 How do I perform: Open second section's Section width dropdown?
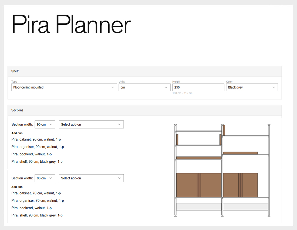pos(45,178)
